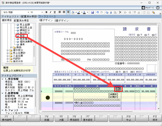Expand the 内訳計 folder
This screenshot has height=126, width=162.
(8, 59)
